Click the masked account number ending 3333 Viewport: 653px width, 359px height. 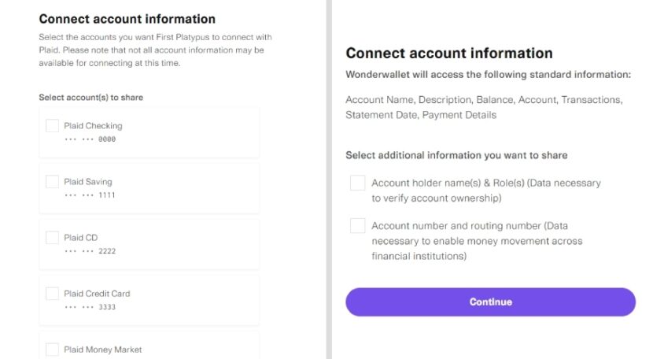pos(90,307)
